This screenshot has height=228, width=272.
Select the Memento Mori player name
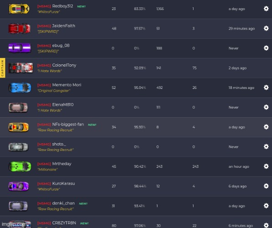[x=67, y=85]
